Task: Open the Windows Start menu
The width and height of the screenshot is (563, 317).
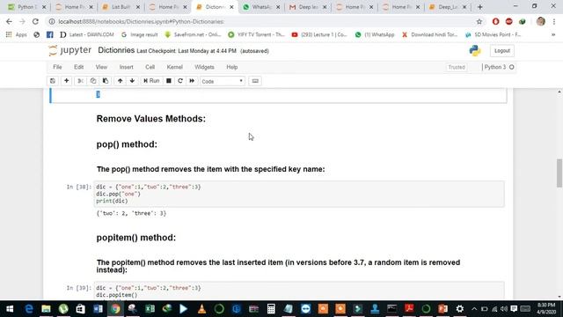Action: (10, 309)
